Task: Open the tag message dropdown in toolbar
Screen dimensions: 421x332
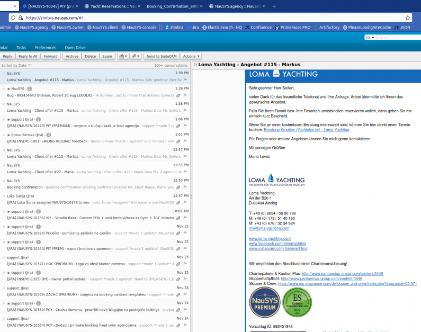Action: (x=136, y=56)
